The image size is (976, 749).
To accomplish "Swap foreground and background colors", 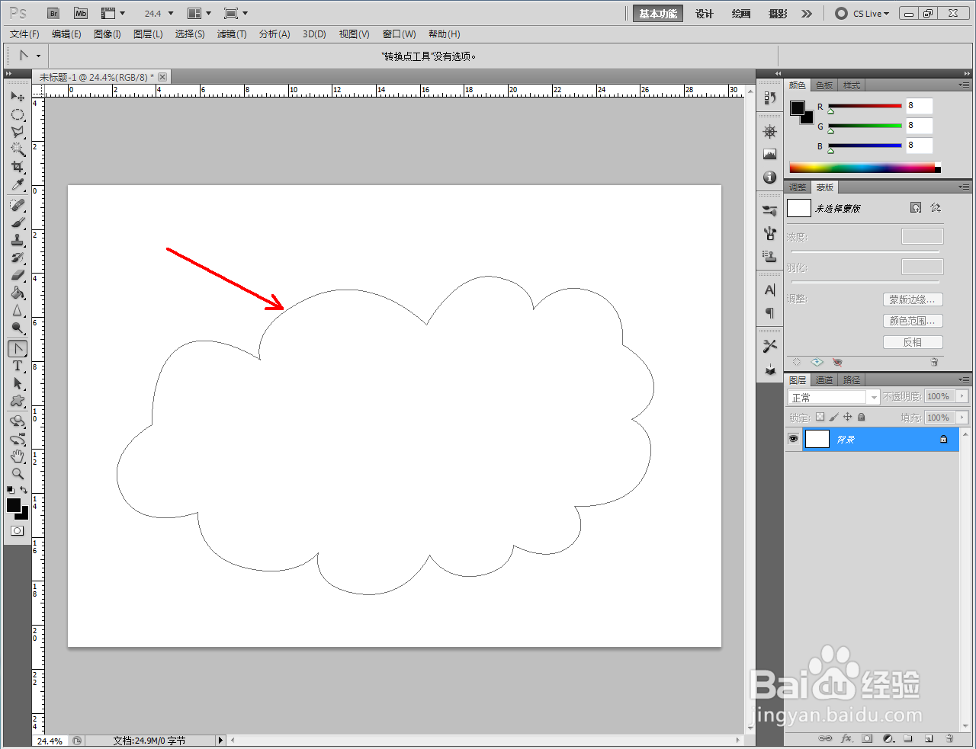I will [24, 490].
